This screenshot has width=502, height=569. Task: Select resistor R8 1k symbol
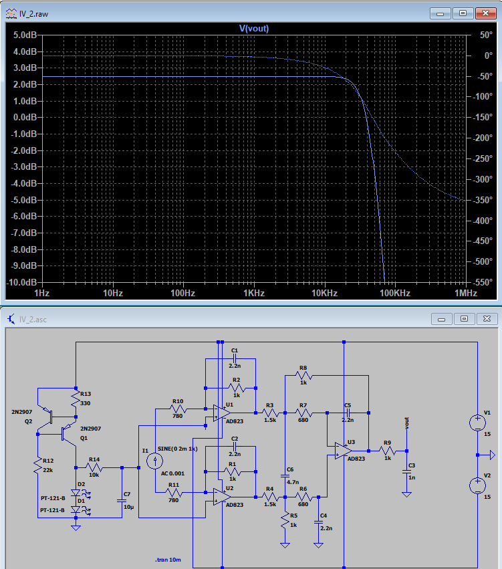pos(303,376)
